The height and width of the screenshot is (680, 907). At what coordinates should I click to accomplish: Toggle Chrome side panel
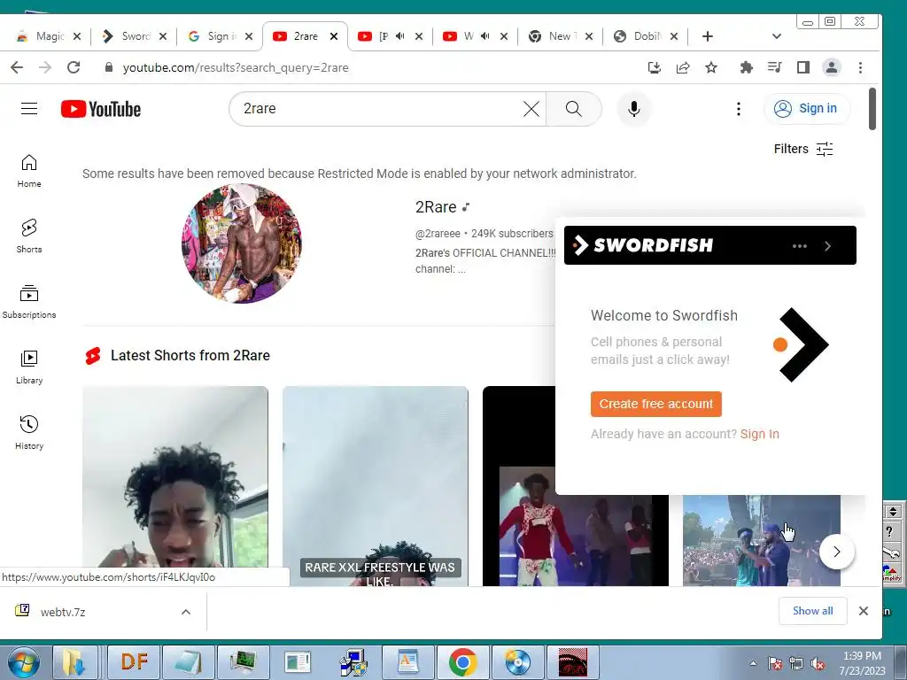[x=802, y=67]
